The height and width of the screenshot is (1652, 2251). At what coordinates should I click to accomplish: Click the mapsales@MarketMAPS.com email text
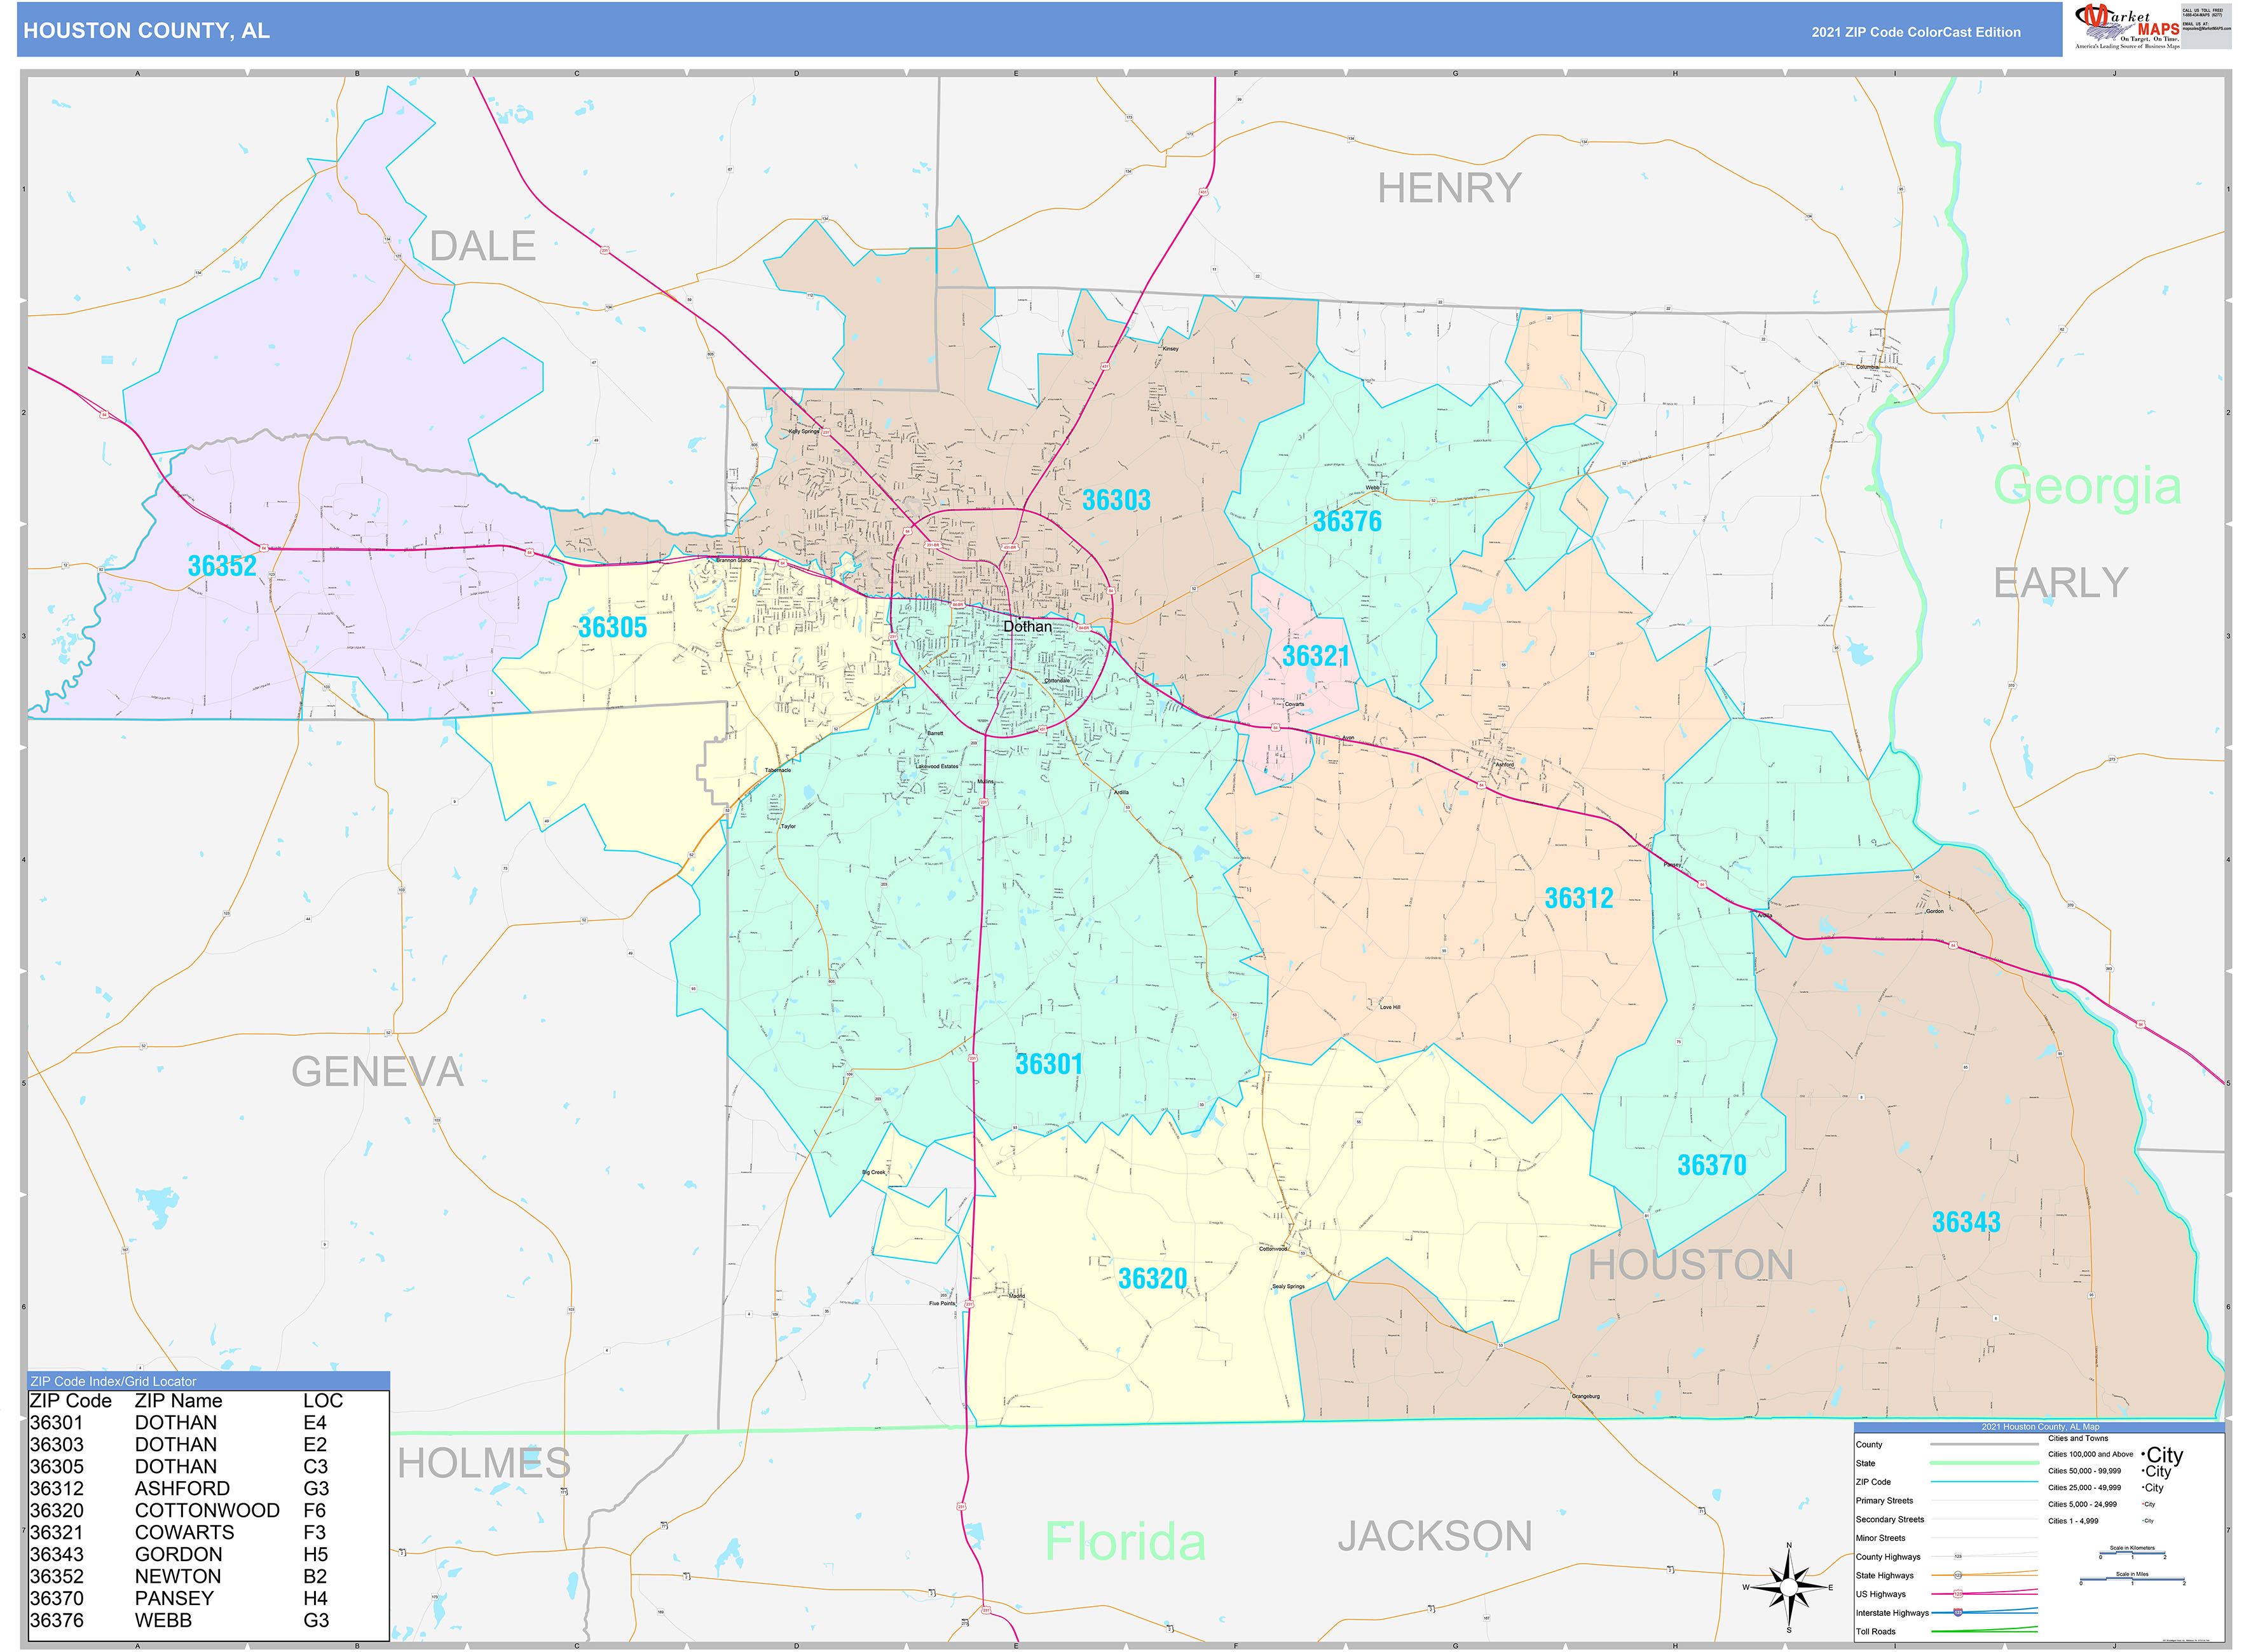pyautogui.click(x=2208, y=29)
